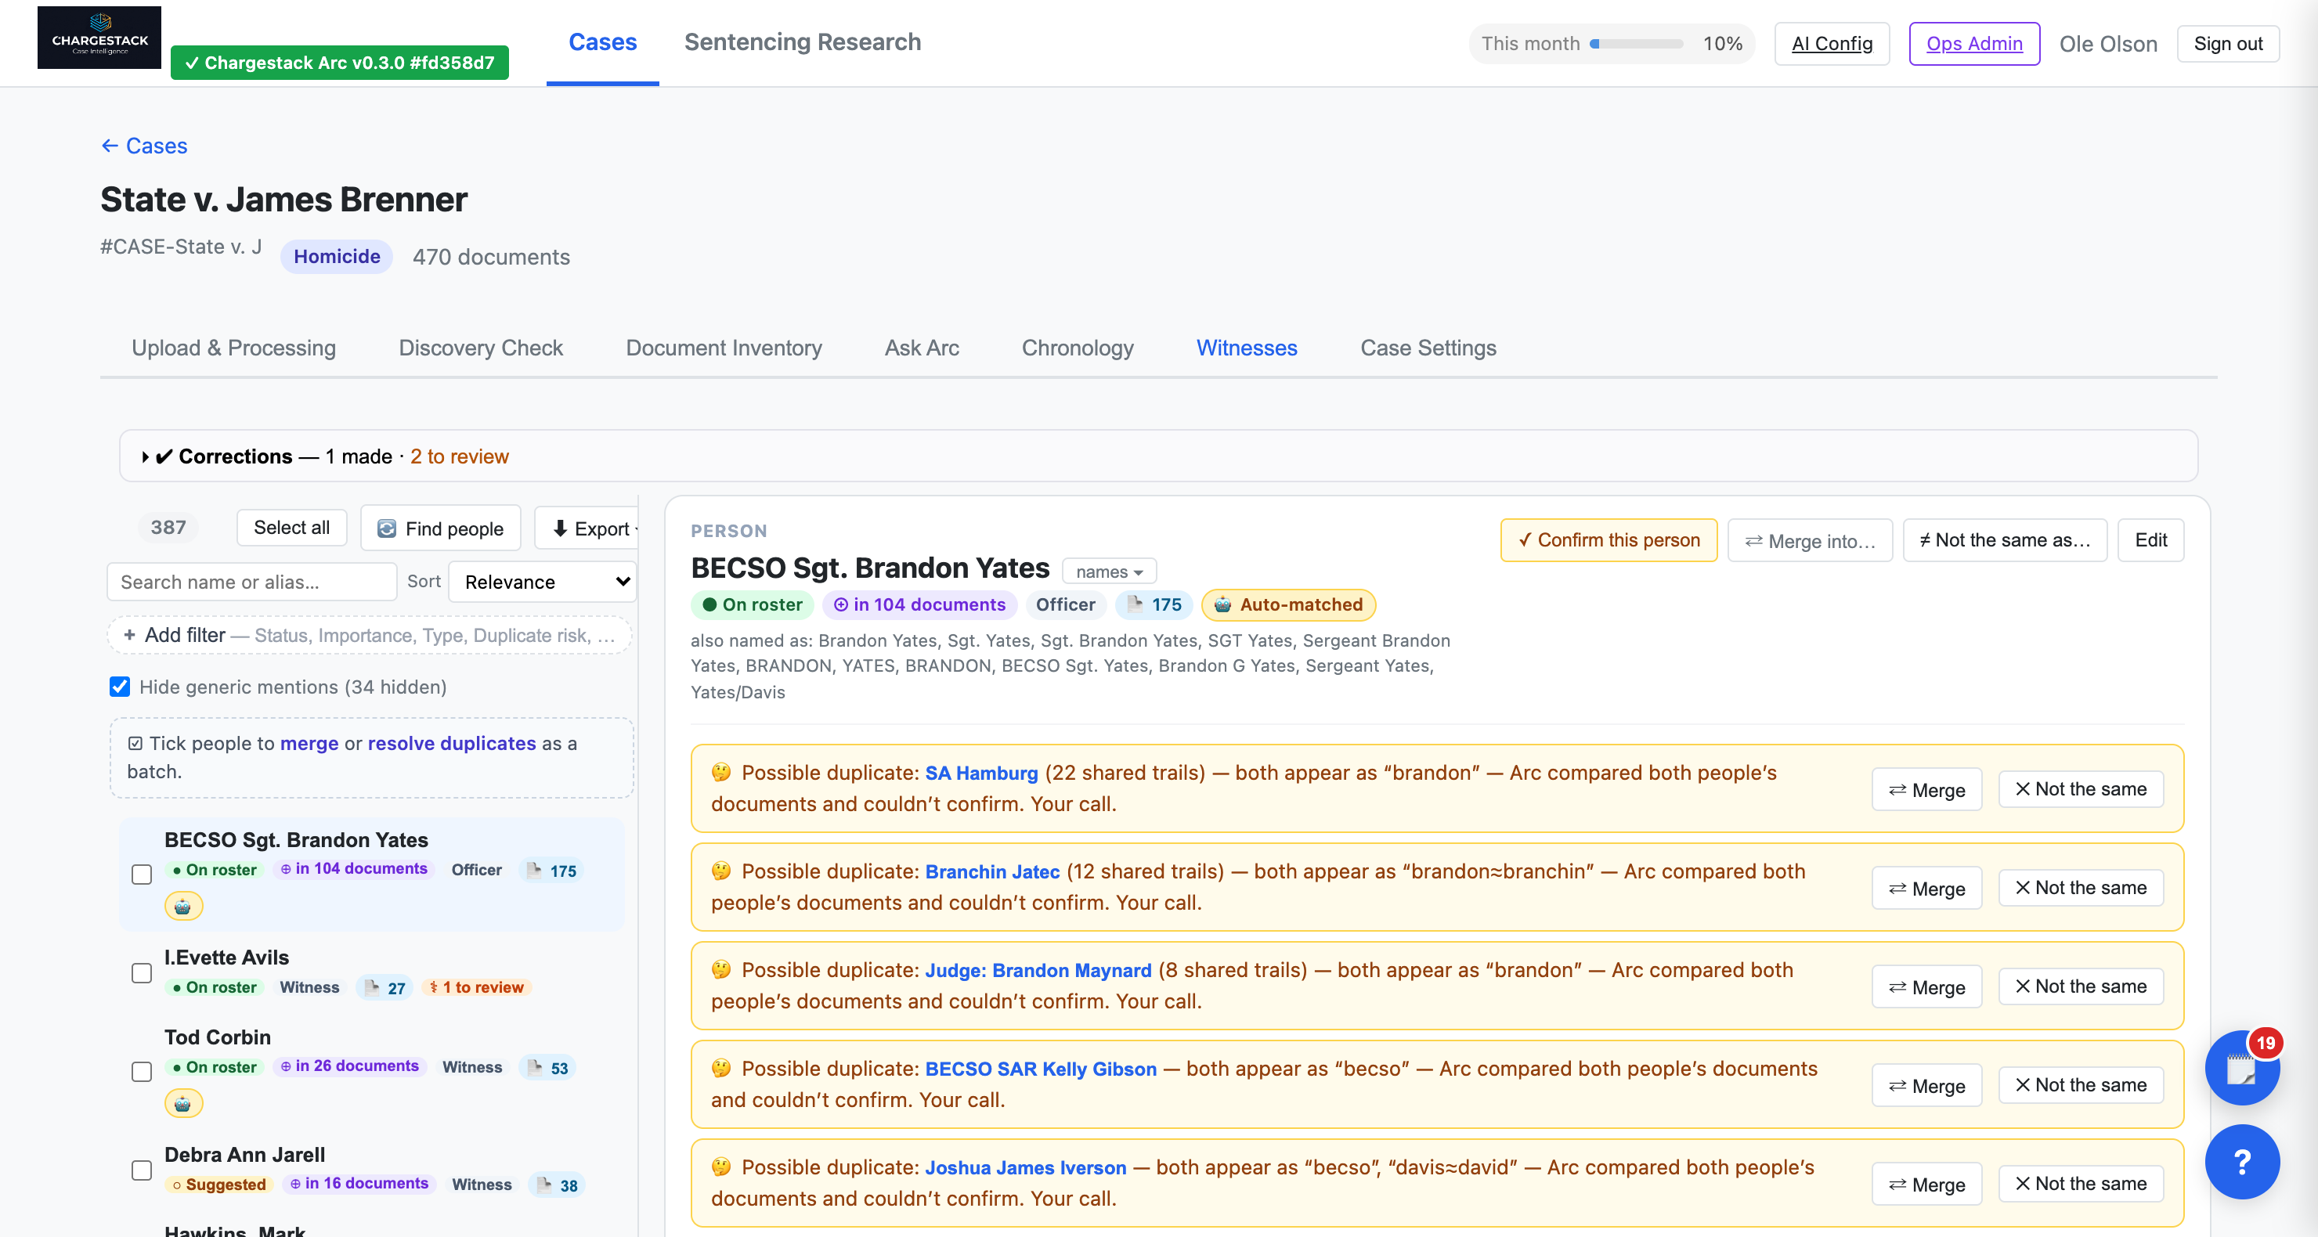
Task: Go to Case Settings tab
Action: [x=1428, y=348]
